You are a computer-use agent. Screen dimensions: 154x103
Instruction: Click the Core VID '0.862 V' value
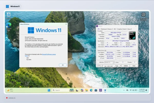123,38
